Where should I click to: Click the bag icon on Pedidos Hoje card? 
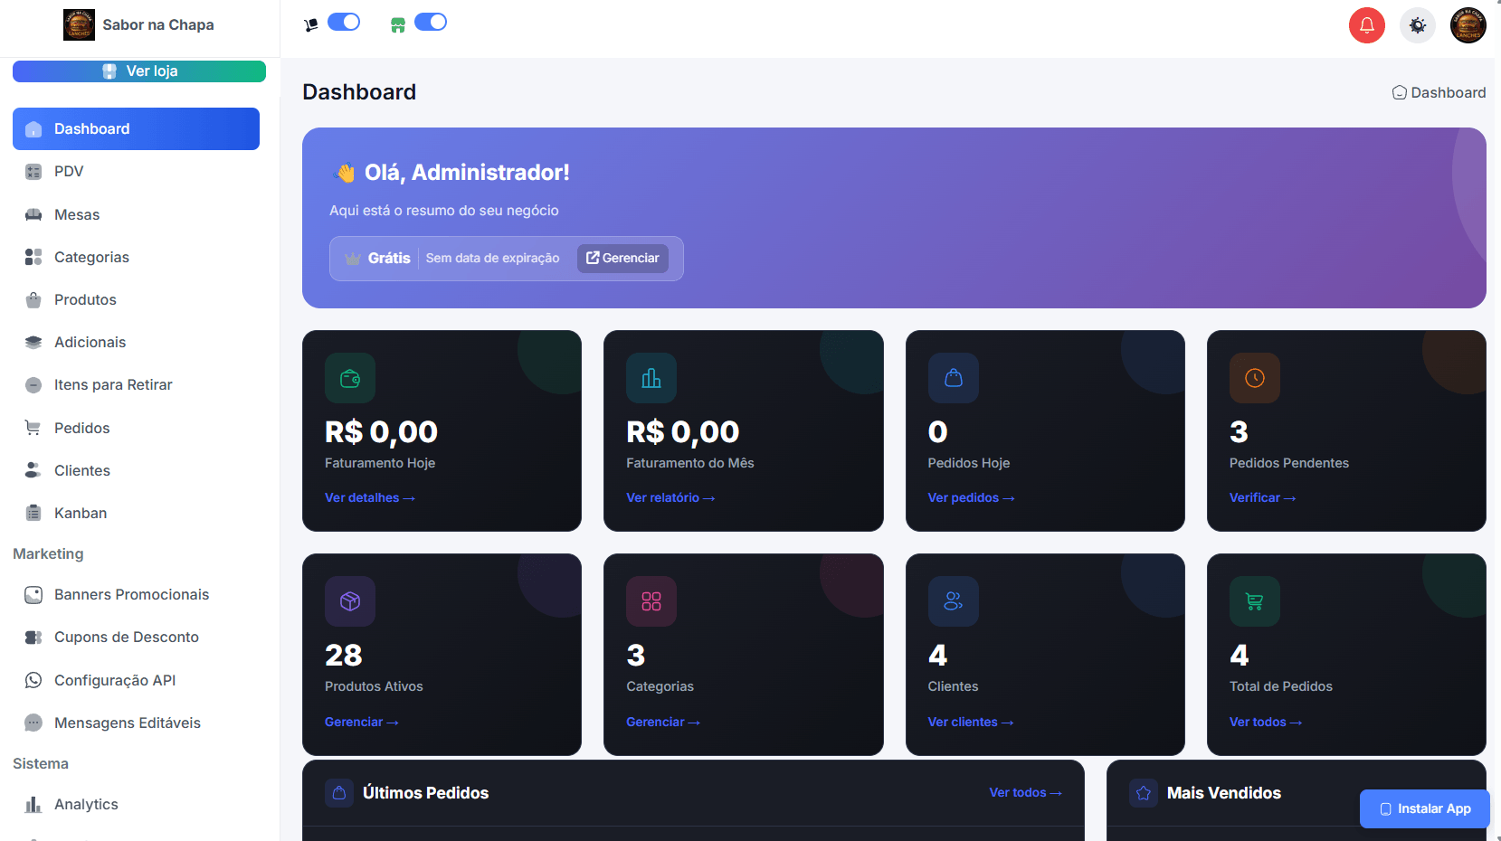[x=954, y=378]
